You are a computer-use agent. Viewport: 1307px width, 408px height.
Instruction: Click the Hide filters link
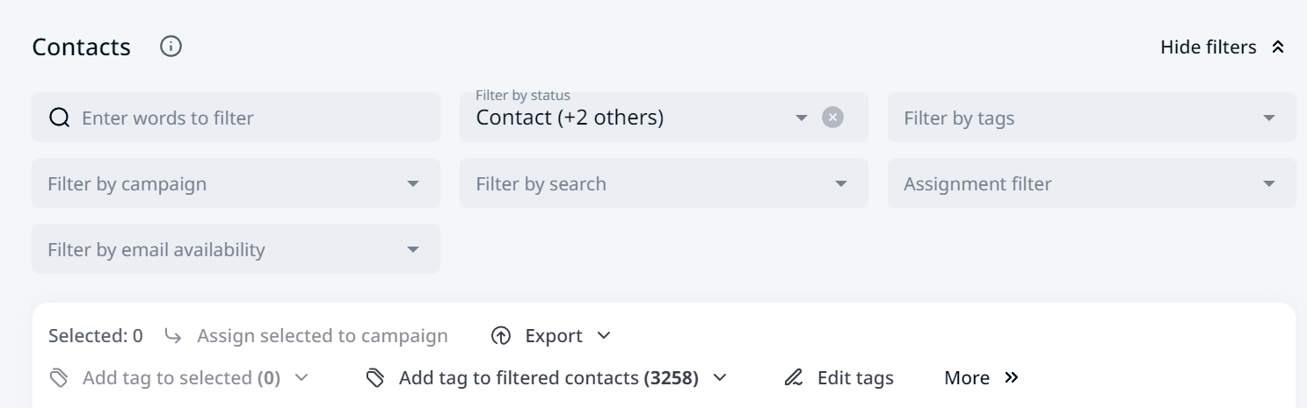1208,47
